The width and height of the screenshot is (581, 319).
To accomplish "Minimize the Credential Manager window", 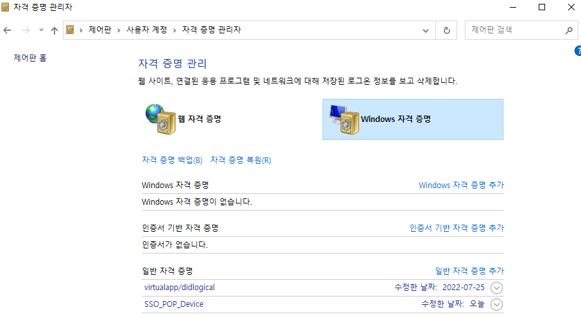I will tap(513, 7).
